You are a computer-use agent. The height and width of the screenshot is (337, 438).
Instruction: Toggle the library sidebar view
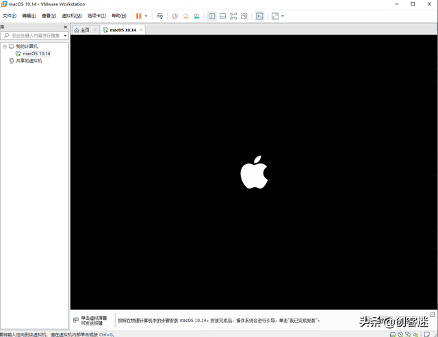(x=212, y=16)
